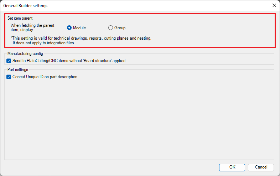Click 'When fetching the parent item' label
The height and width of the screenshot is (176, 280).
point(32,27)
